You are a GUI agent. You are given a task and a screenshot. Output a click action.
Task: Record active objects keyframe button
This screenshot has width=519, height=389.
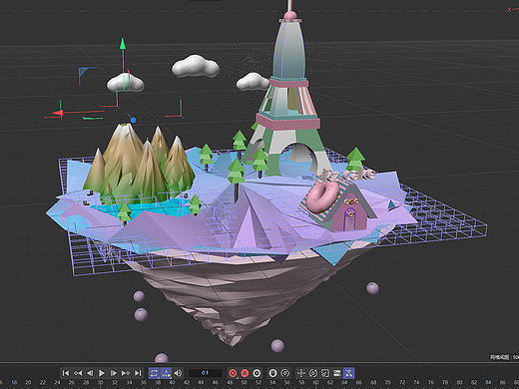pos(233,373)
